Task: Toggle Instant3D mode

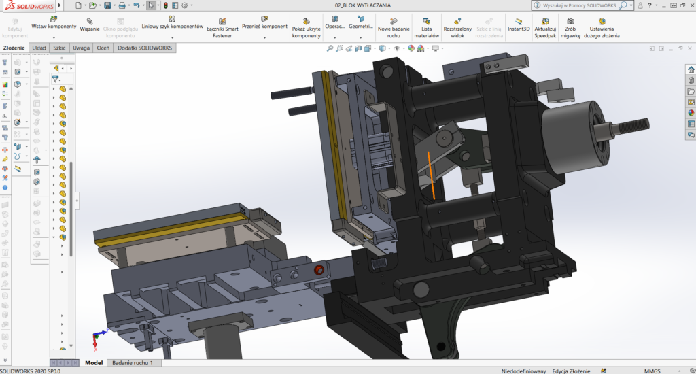Action: point(519,21)
